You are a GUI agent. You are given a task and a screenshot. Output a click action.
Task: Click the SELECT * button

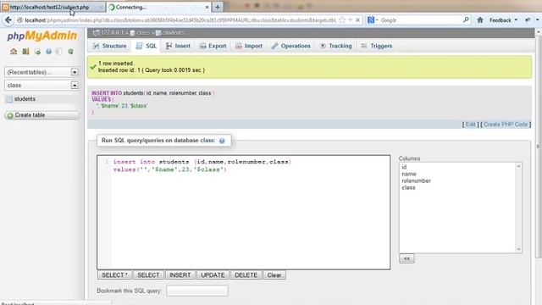(x=115, y=274)
